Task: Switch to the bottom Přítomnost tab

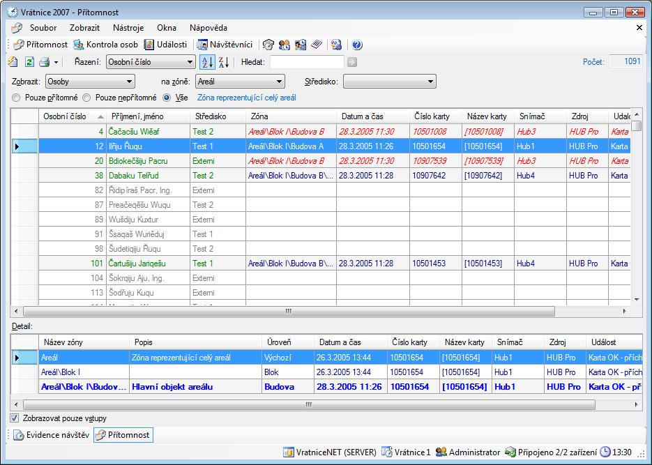Action: pos(123,435)
